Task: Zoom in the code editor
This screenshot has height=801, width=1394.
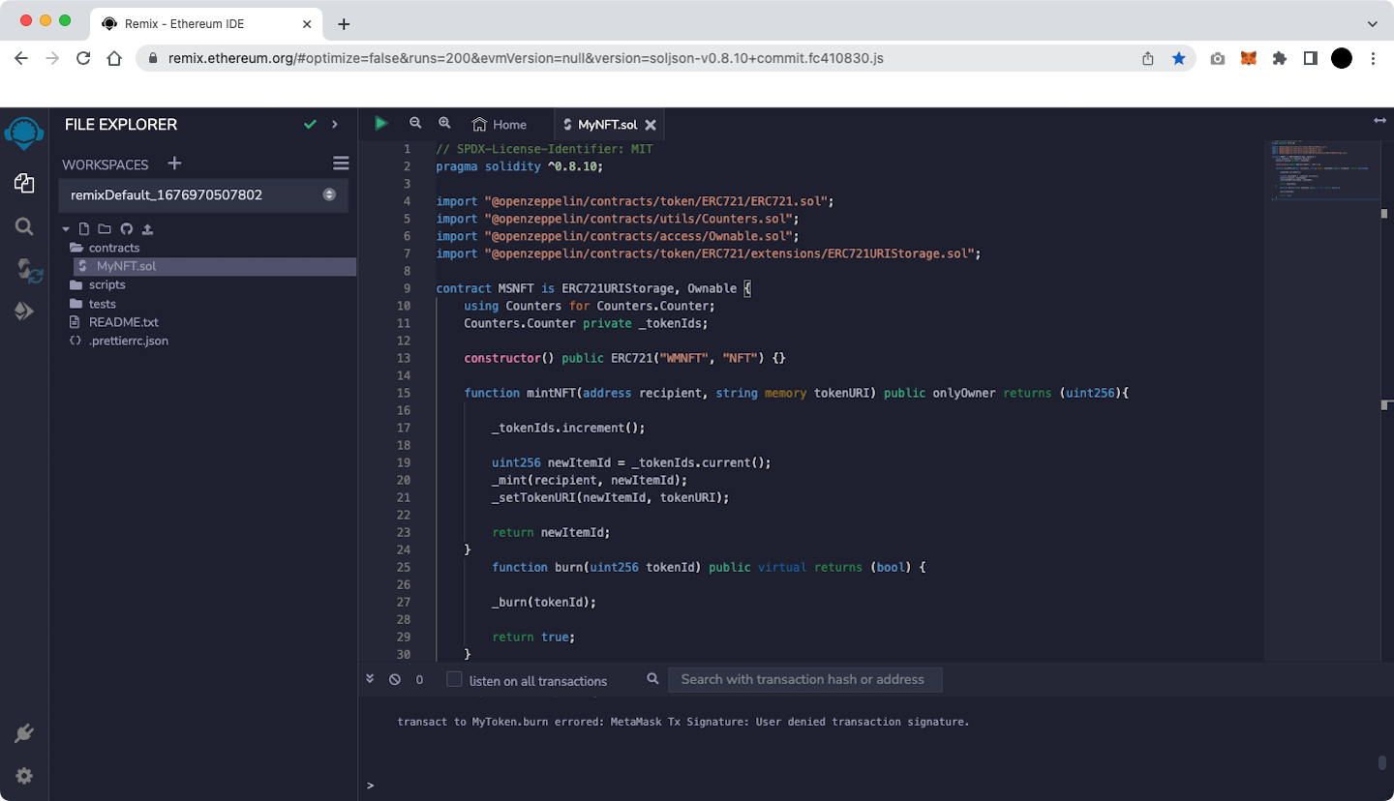Action: [444, 124]
